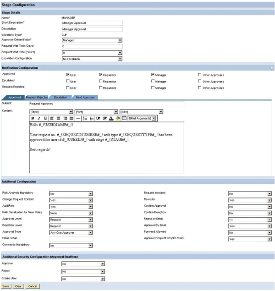Open Forward Allowed dropdown
Screen dimensions: 275x291
click(x=250, y=232)
